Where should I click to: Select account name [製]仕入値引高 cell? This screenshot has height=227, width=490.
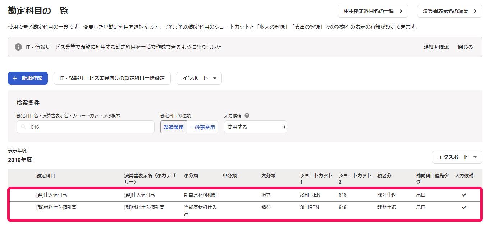(x=51, y=195)
